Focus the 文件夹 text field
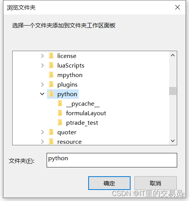189x201 pixels. point(112,160)
